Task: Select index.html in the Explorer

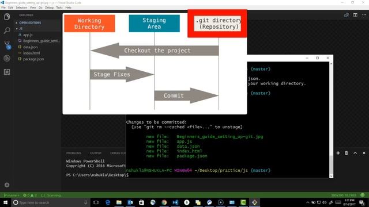Action: click(31, 53)
